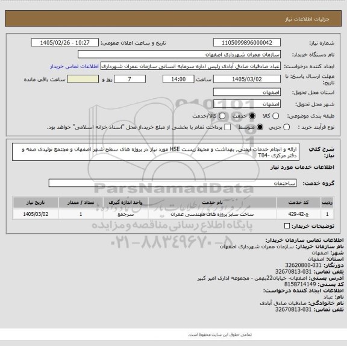The image size is (347, 346).
Task: Click the کد خدمت column header
Action: point(298,203)
